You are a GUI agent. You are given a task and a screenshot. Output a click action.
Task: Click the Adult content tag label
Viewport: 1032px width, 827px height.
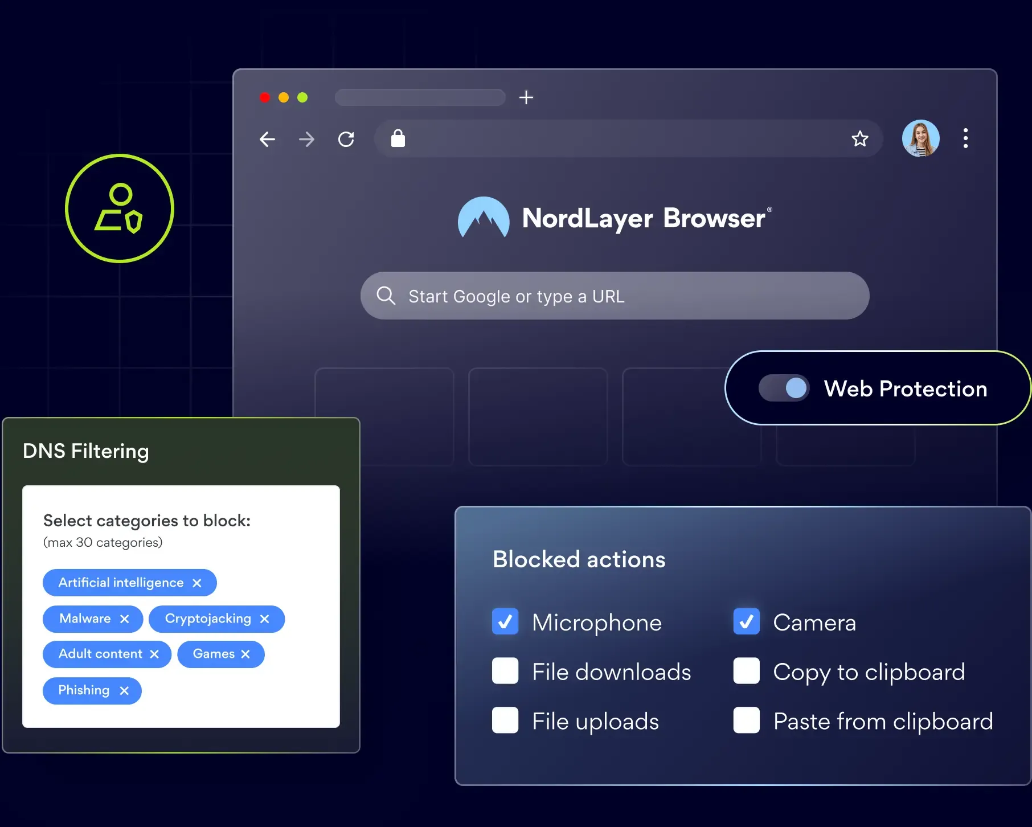[x=100, y=654]
